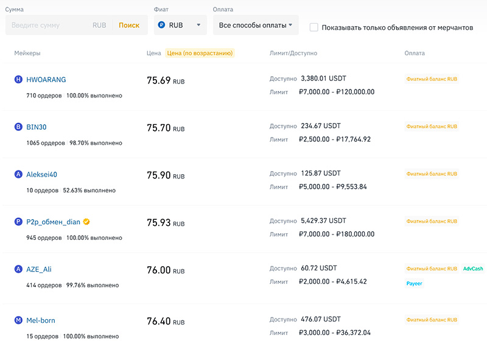
Task: Click into the 'Введите сумму' amount field
Action: (x=49, y=26)
